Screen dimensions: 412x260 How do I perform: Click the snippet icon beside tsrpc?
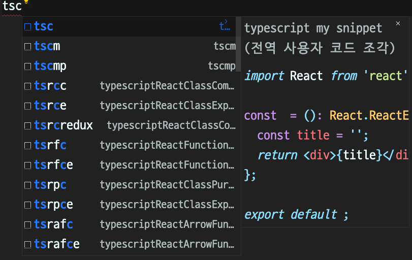click(27, 185)
